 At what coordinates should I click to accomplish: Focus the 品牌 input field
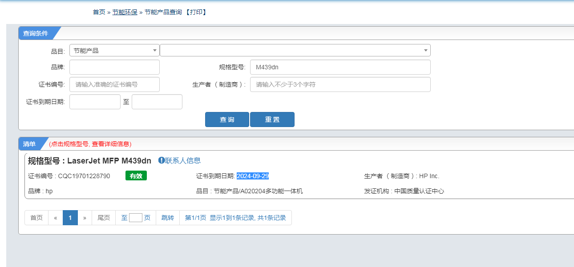pos(114,67)
